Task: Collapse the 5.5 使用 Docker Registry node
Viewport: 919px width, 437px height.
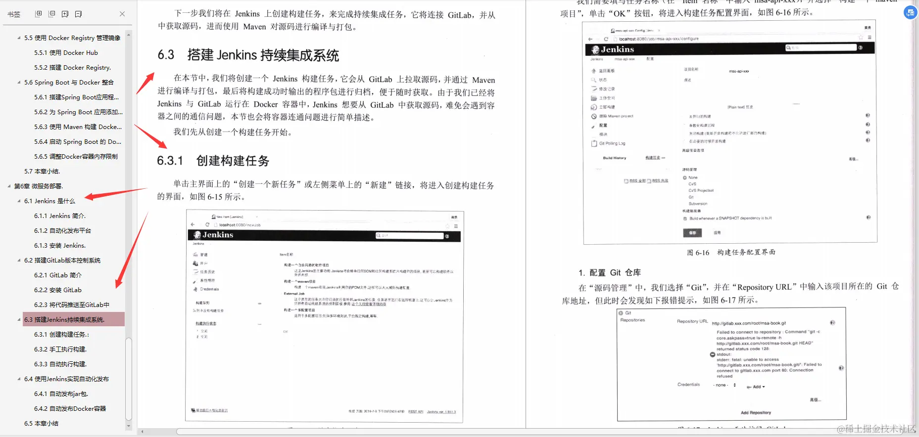Action: [19, 38]
